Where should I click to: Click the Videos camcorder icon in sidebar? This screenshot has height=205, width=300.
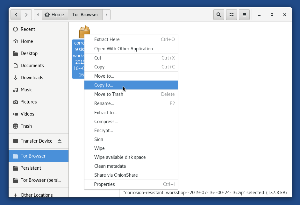(x=16, y=114)
